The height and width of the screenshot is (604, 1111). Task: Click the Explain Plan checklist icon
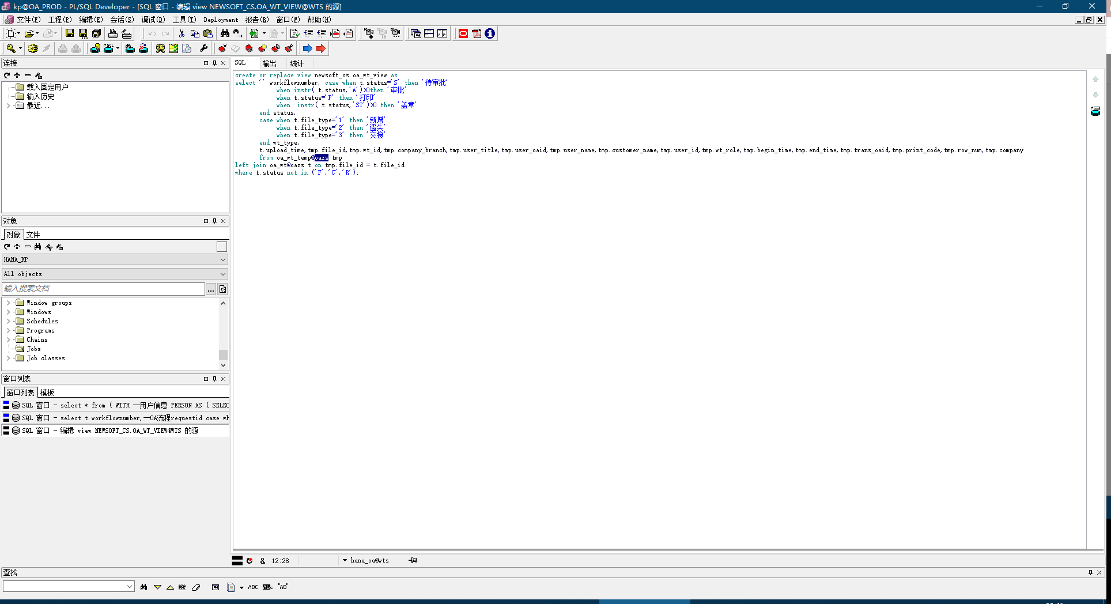pos(173,48)
